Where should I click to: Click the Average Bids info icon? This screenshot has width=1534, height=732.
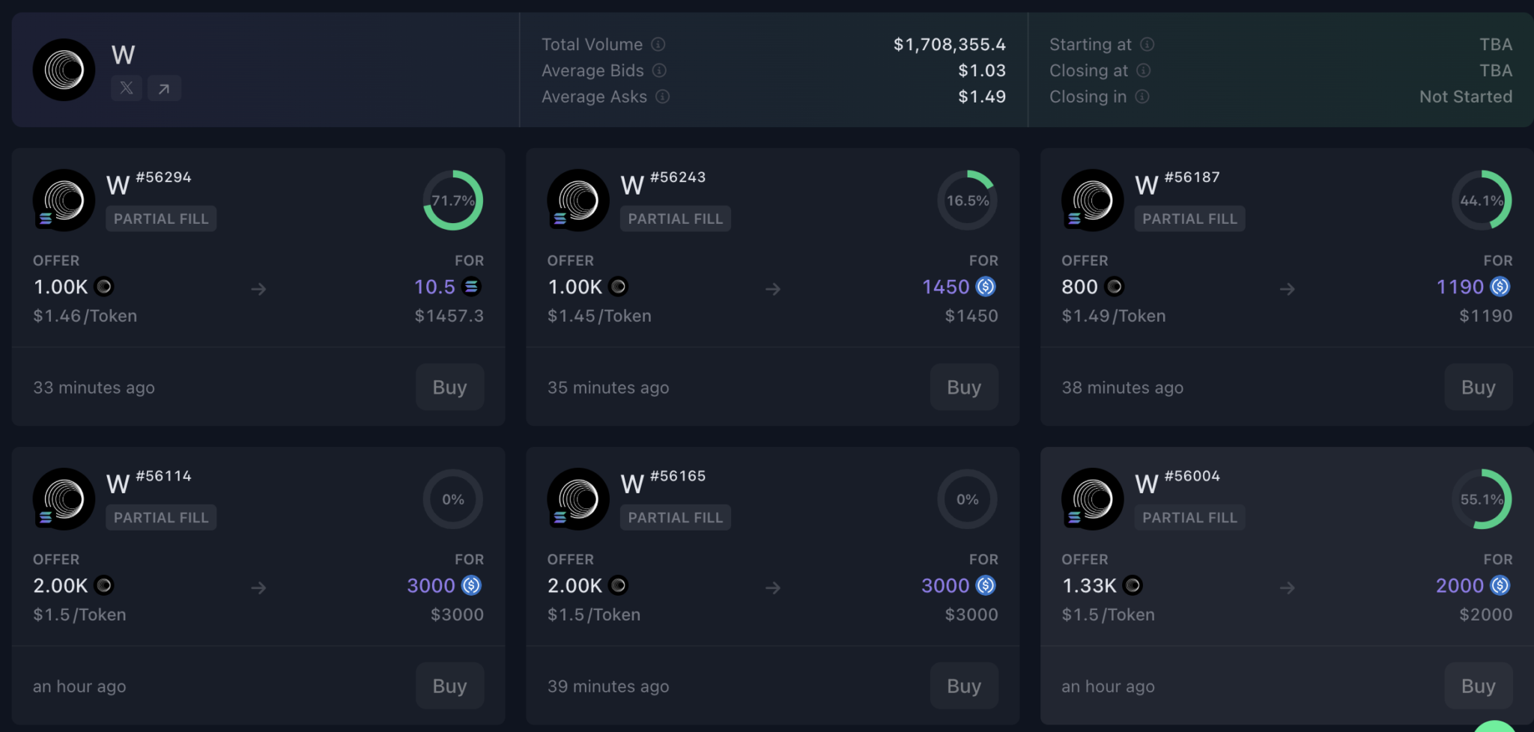[x=659, y=70]
